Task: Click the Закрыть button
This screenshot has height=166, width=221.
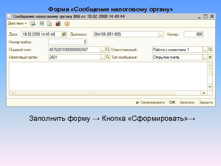Action: (206, 102)
